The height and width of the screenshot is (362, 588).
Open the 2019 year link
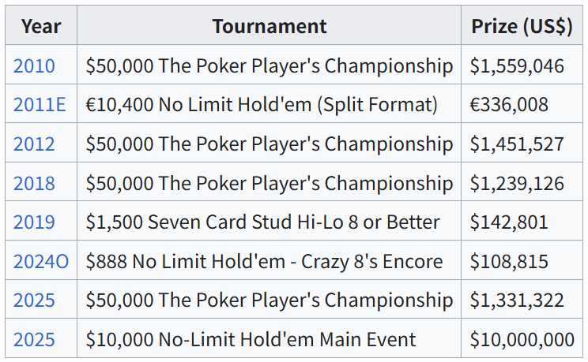coord(34,222)
